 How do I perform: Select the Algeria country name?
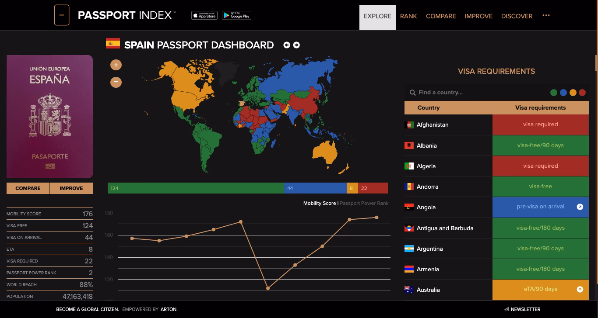click(x=426, y=166)
